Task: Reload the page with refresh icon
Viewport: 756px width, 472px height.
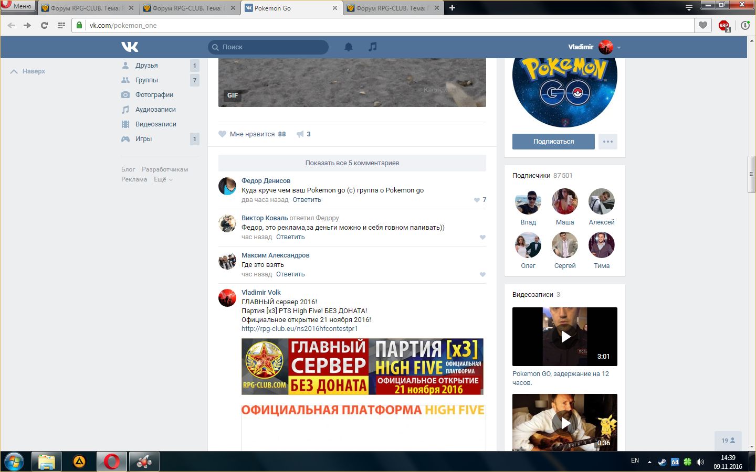Action: pyautogui.click(x=44, y=25)
